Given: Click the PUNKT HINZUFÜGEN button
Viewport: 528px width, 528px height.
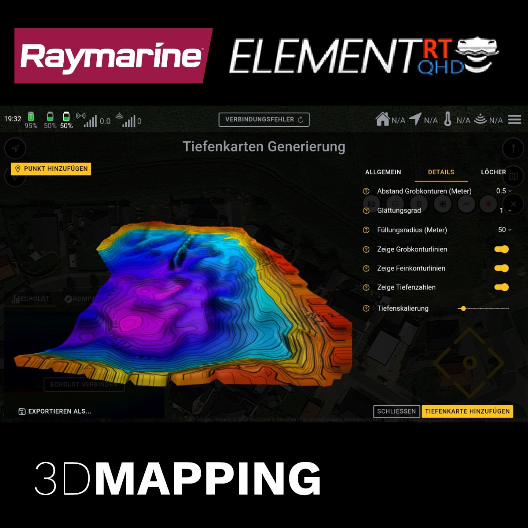Looking at the screenshot, I should (51, 169).
